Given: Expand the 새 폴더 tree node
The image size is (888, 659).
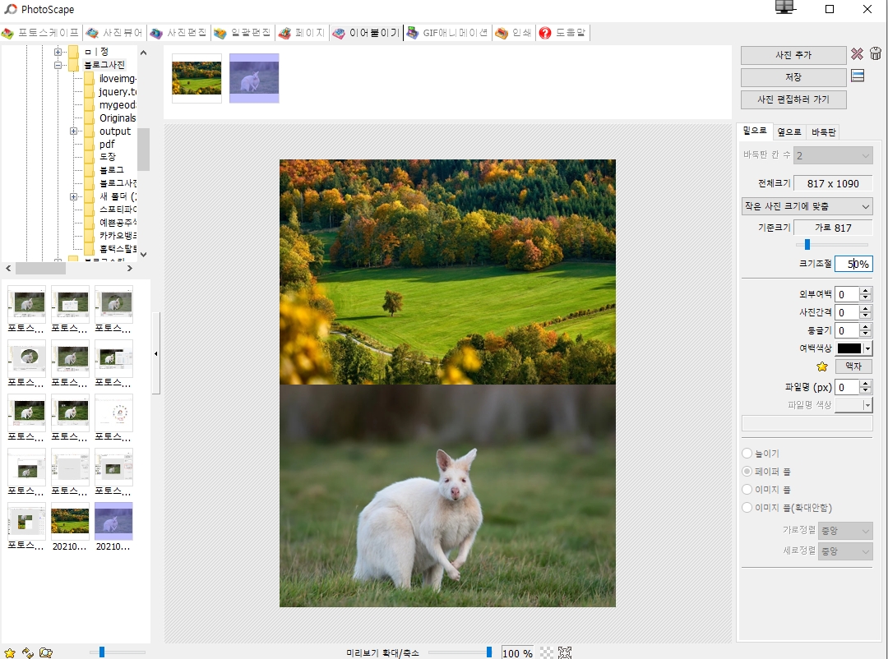Looking at the screenshot, I should click(x=73, y=197).
